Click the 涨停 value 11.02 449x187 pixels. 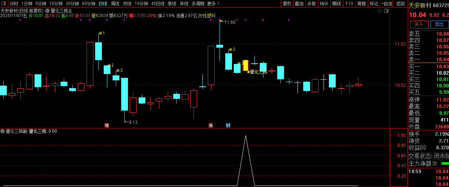coord(442,100)
